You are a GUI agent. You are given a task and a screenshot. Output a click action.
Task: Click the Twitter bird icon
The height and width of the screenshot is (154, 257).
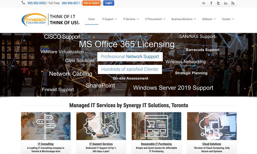point(218,3)
